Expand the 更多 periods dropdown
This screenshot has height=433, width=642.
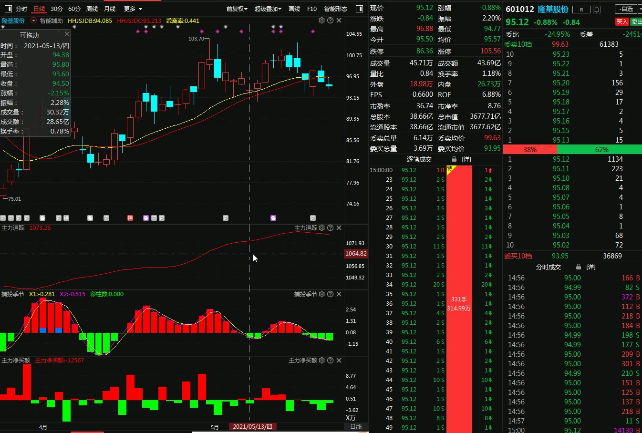(133, 9)
